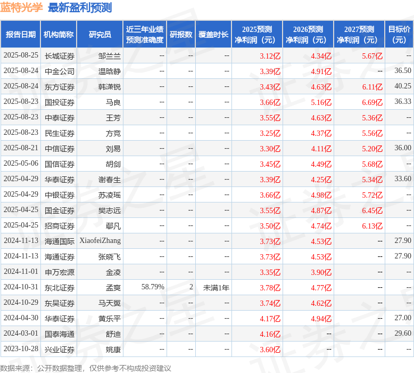Click the 研究员 column header
The width and height of the screenshot is (414, 373).
click(100, 34)
